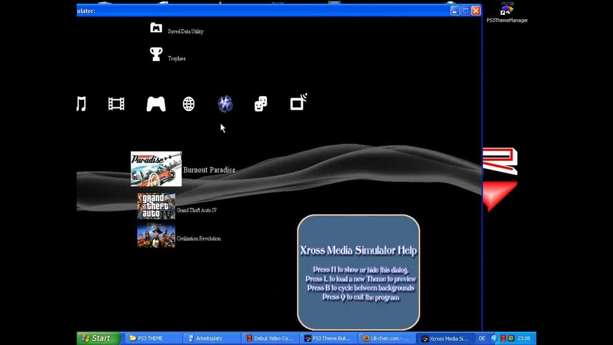Open the PS3ThemeManager desktop shortcut
Image resolution: width=613 pixels, height=345 pixels.
point(507,12)
